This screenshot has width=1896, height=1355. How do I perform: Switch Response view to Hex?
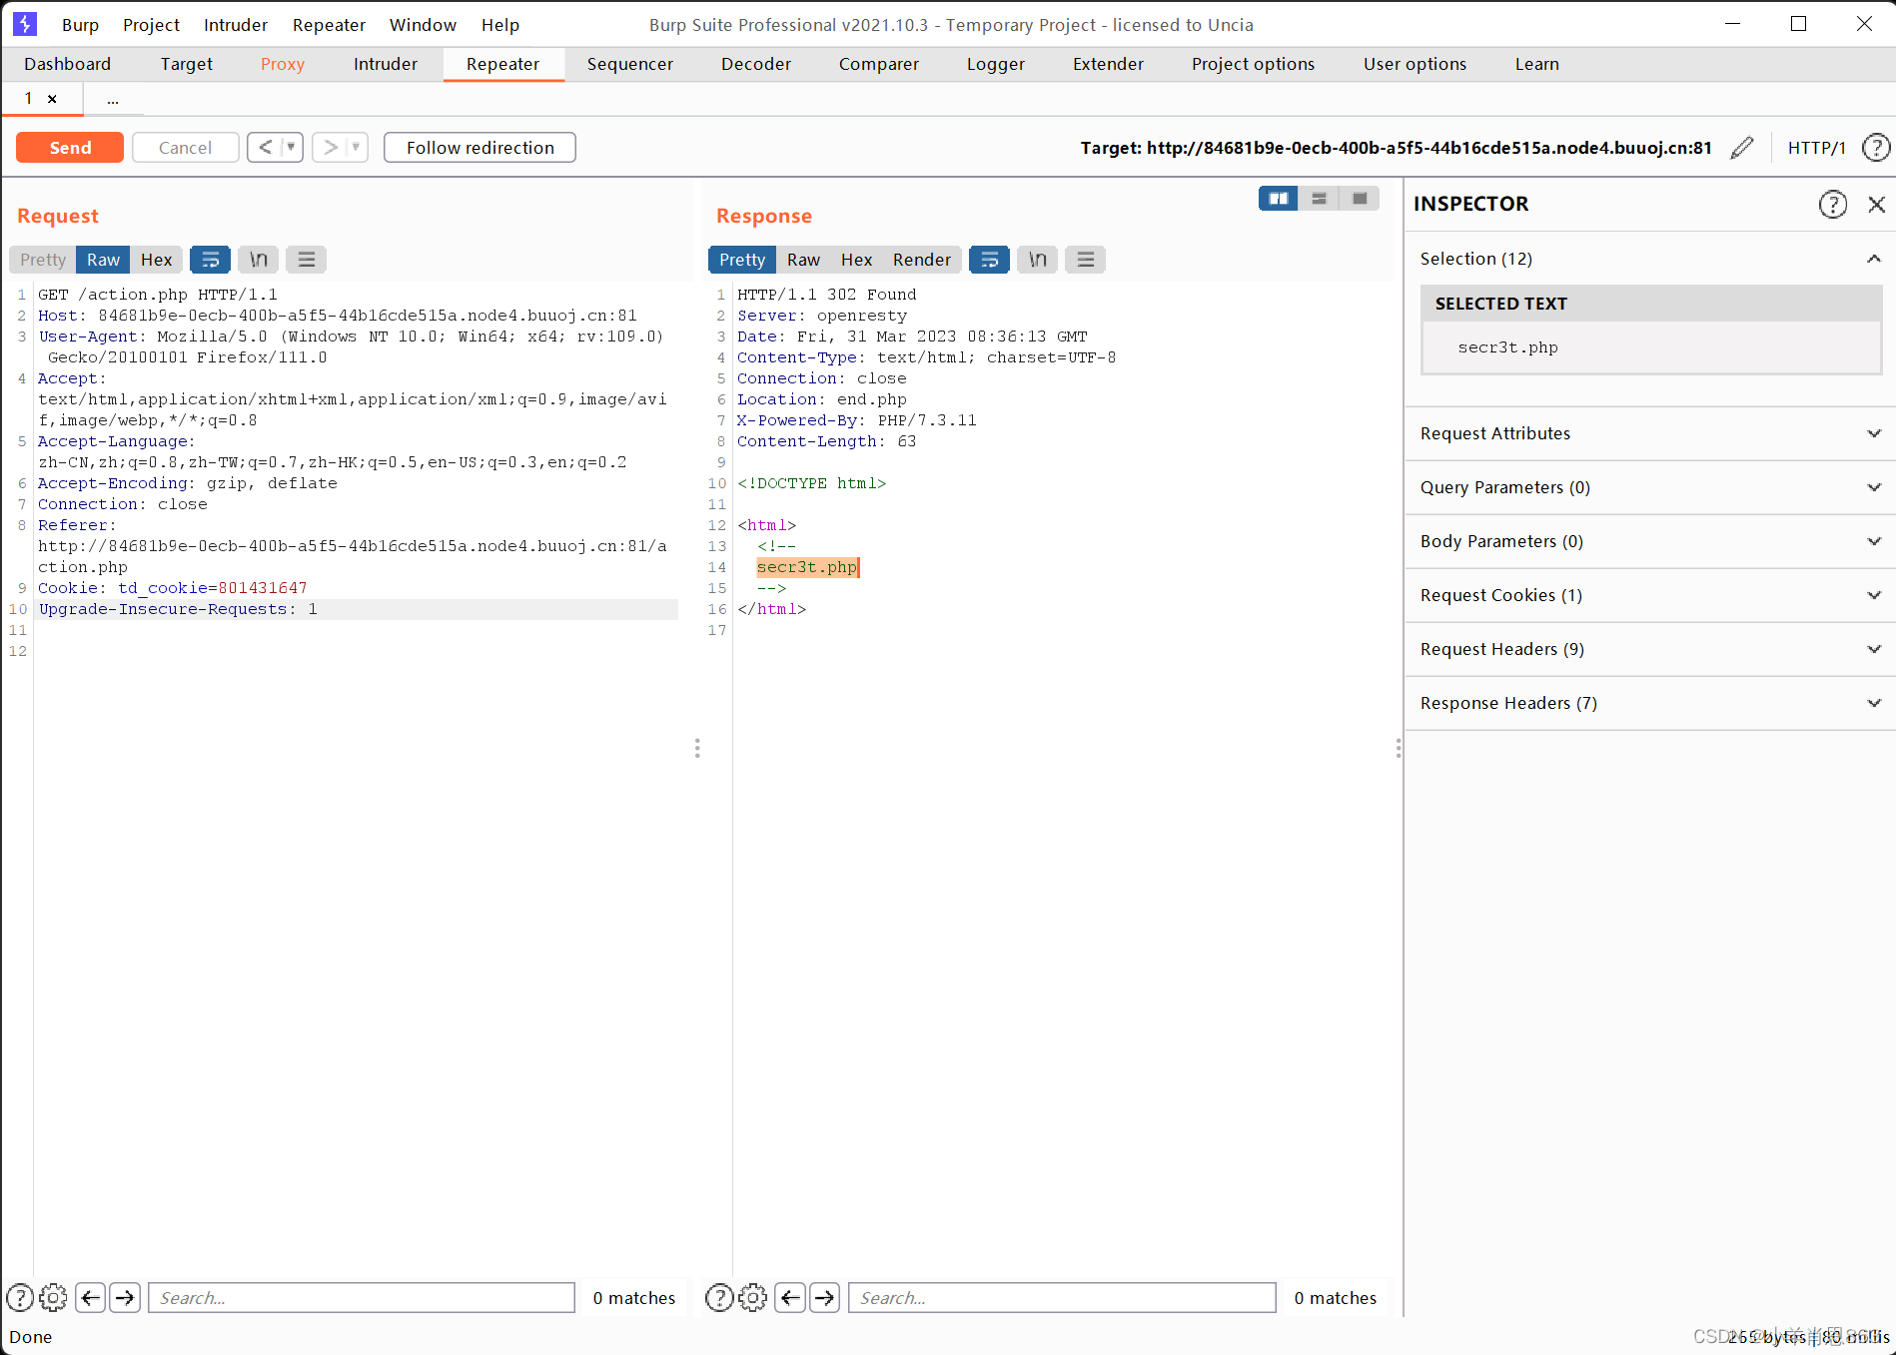pyautogui.click(x=856, y=259)
